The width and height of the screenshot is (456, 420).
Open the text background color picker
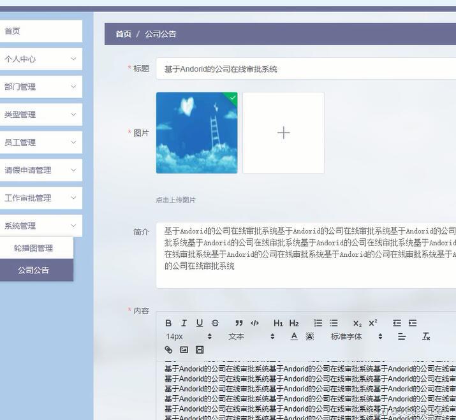click(x=309, y=337)
